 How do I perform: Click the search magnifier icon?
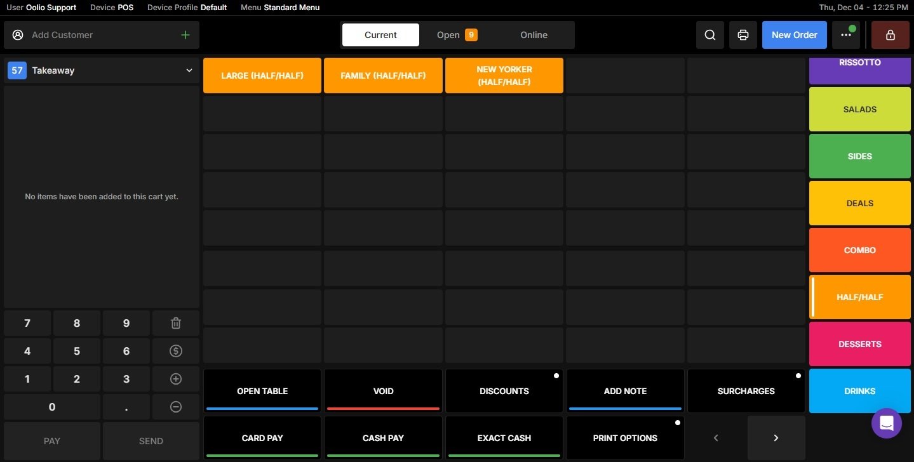tap(709, 35)
